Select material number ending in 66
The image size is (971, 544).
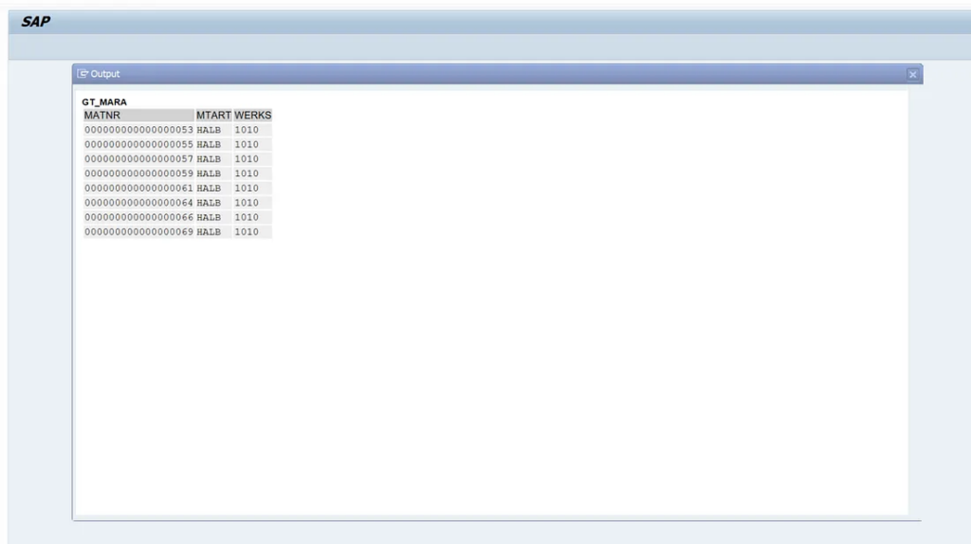(138, 217)
